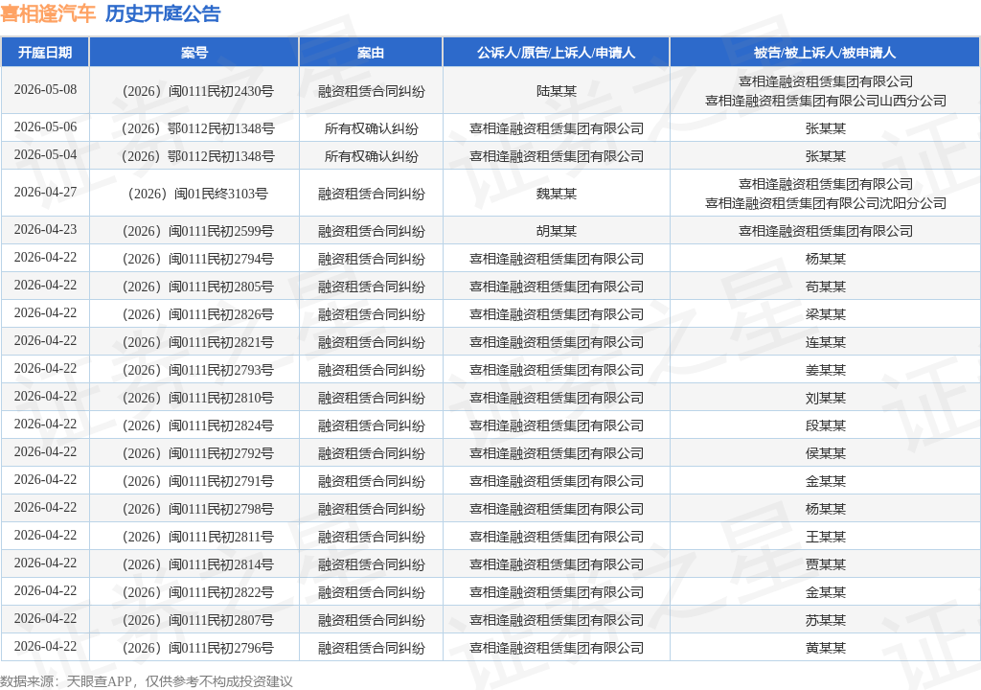Screen dimensions: 981x690
Task: Click defendant 刘某某
Action: (825, 399)
